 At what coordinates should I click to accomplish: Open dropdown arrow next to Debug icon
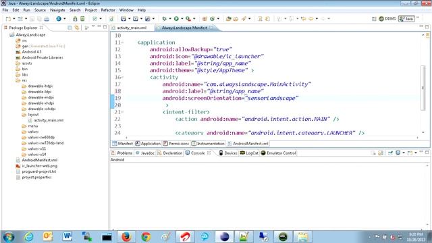pos(170,19)
